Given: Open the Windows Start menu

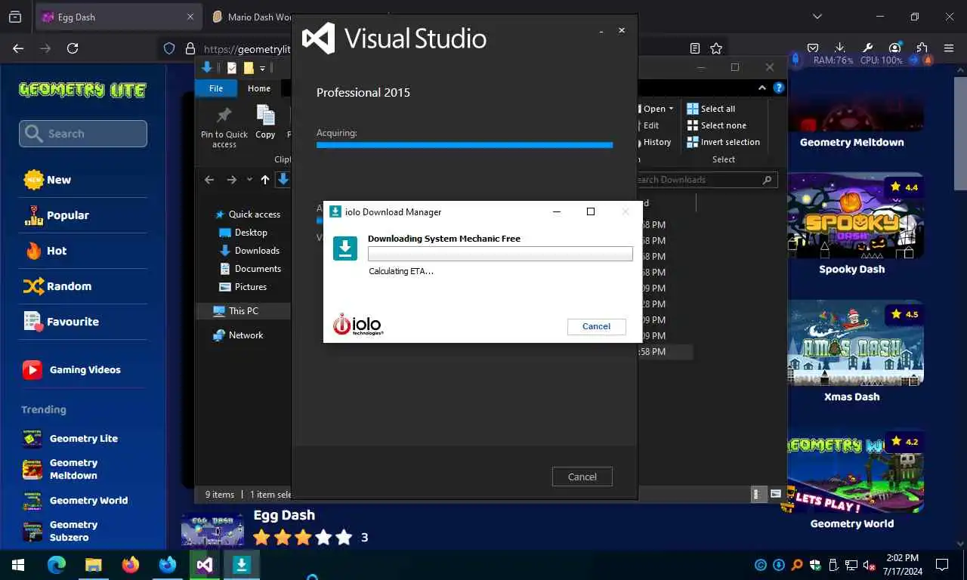Looking at the screenshot, I should click(x=18, y=565).
